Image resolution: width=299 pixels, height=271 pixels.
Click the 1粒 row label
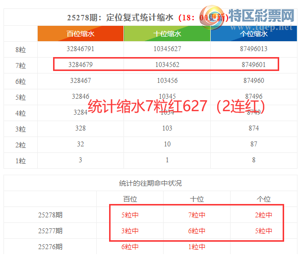pyautogui.click(x=20, y=160)
